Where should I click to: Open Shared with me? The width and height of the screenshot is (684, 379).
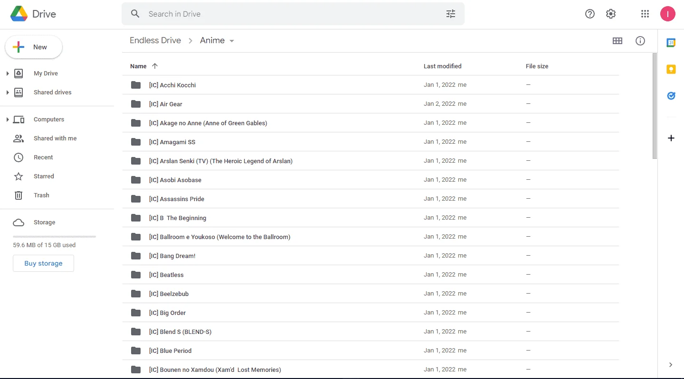55,139
